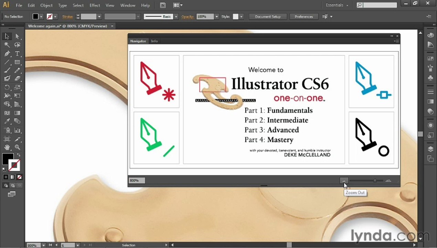
Task: Select the Direct Selection tool
Action: (17, 37)
